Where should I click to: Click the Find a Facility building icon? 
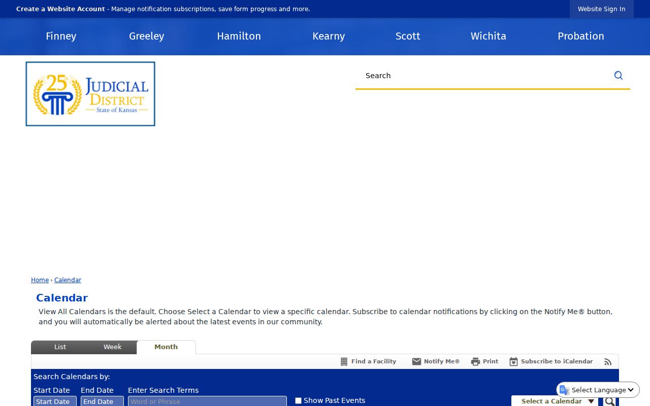point(344,361)
